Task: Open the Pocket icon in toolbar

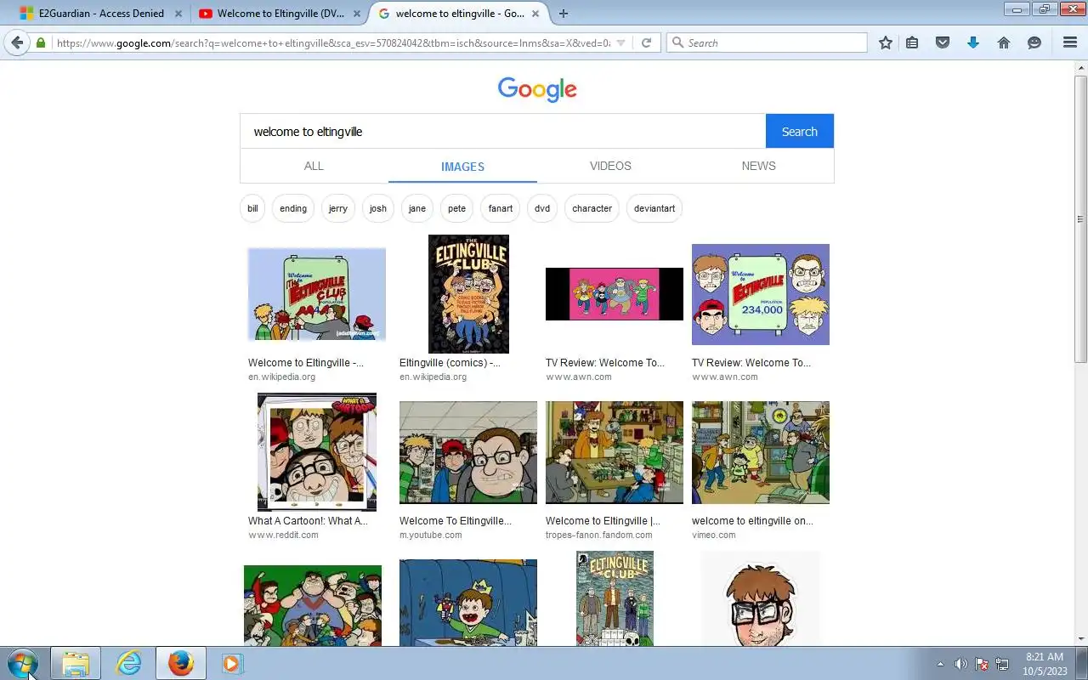Action: click(943, 42)
